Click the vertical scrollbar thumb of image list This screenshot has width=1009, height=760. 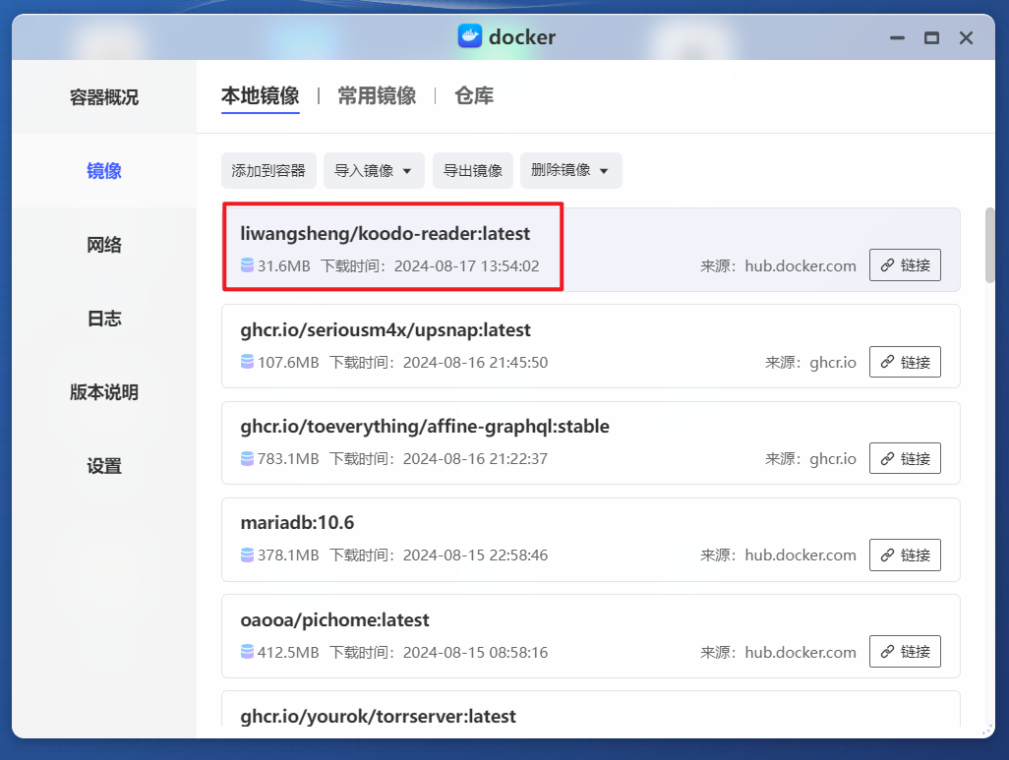click(x=989, y=245)
